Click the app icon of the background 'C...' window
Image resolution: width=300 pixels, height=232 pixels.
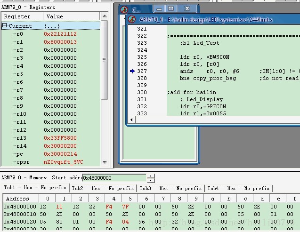[x=124, y=9]
